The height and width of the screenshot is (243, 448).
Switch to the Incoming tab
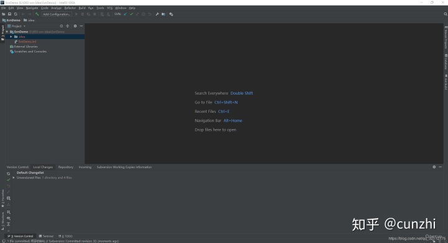(x=85, y=167)
